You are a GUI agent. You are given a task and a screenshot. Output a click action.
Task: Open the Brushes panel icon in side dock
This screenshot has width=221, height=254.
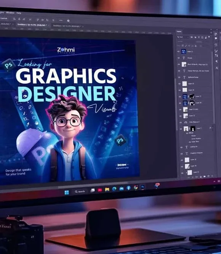point(216,51)
